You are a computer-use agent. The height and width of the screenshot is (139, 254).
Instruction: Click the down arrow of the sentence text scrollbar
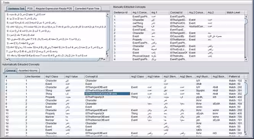(108, 56)
